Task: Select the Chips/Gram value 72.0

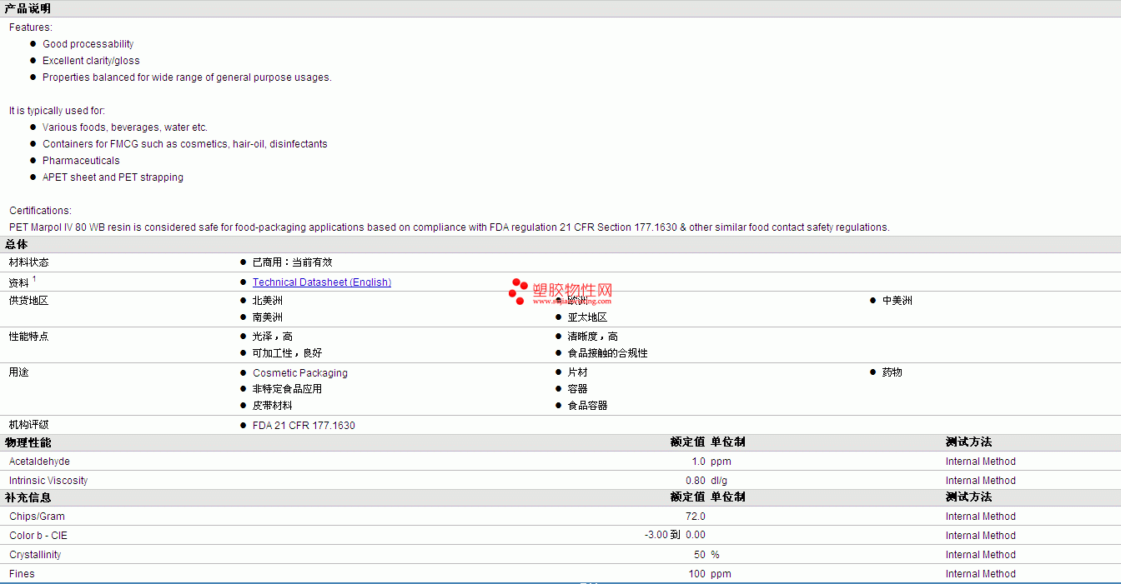Action: [696, 517]
